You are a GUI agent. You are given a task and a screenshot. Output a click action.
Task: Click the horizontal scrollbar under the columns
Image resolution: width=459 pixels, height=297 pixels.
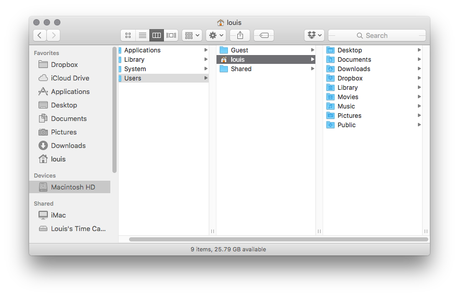click(x=279, y=239)
